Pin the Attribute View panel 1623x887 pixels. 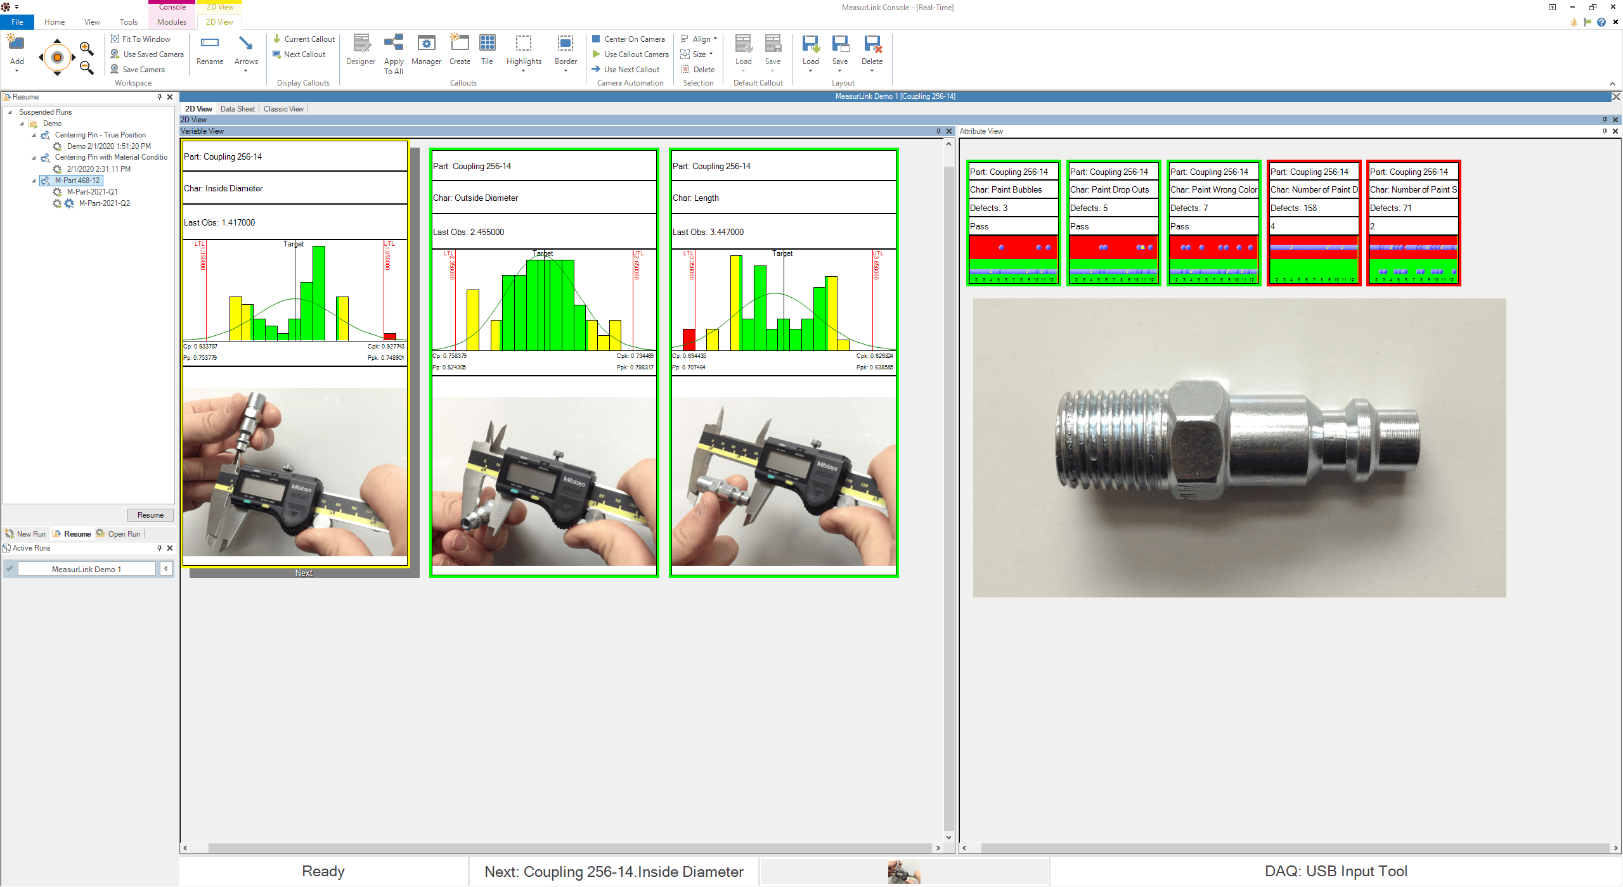tap(1605, 131)
